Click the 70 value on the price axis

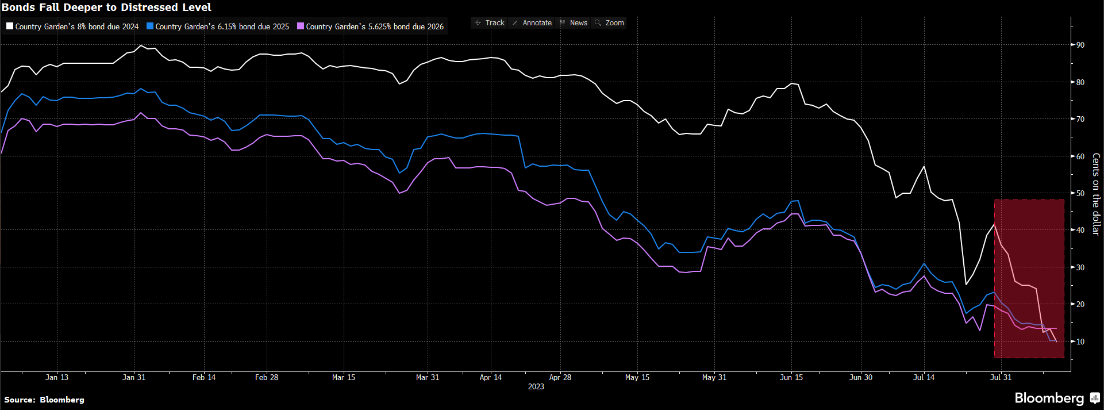1080,119
